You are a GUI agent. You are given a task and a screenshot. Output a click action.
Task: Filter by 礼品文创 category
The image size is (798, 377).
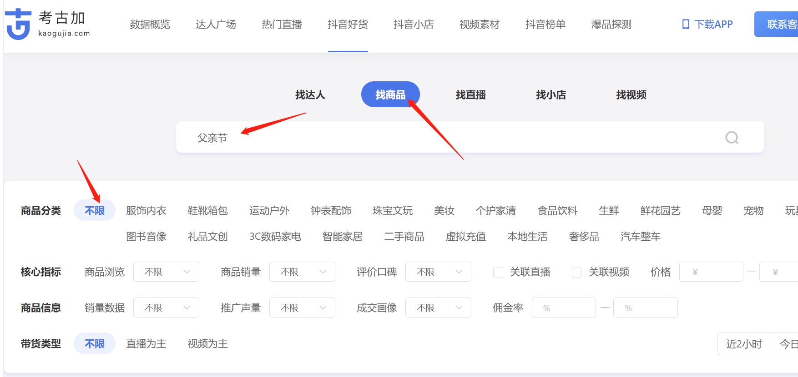click(x=208, y=236)
